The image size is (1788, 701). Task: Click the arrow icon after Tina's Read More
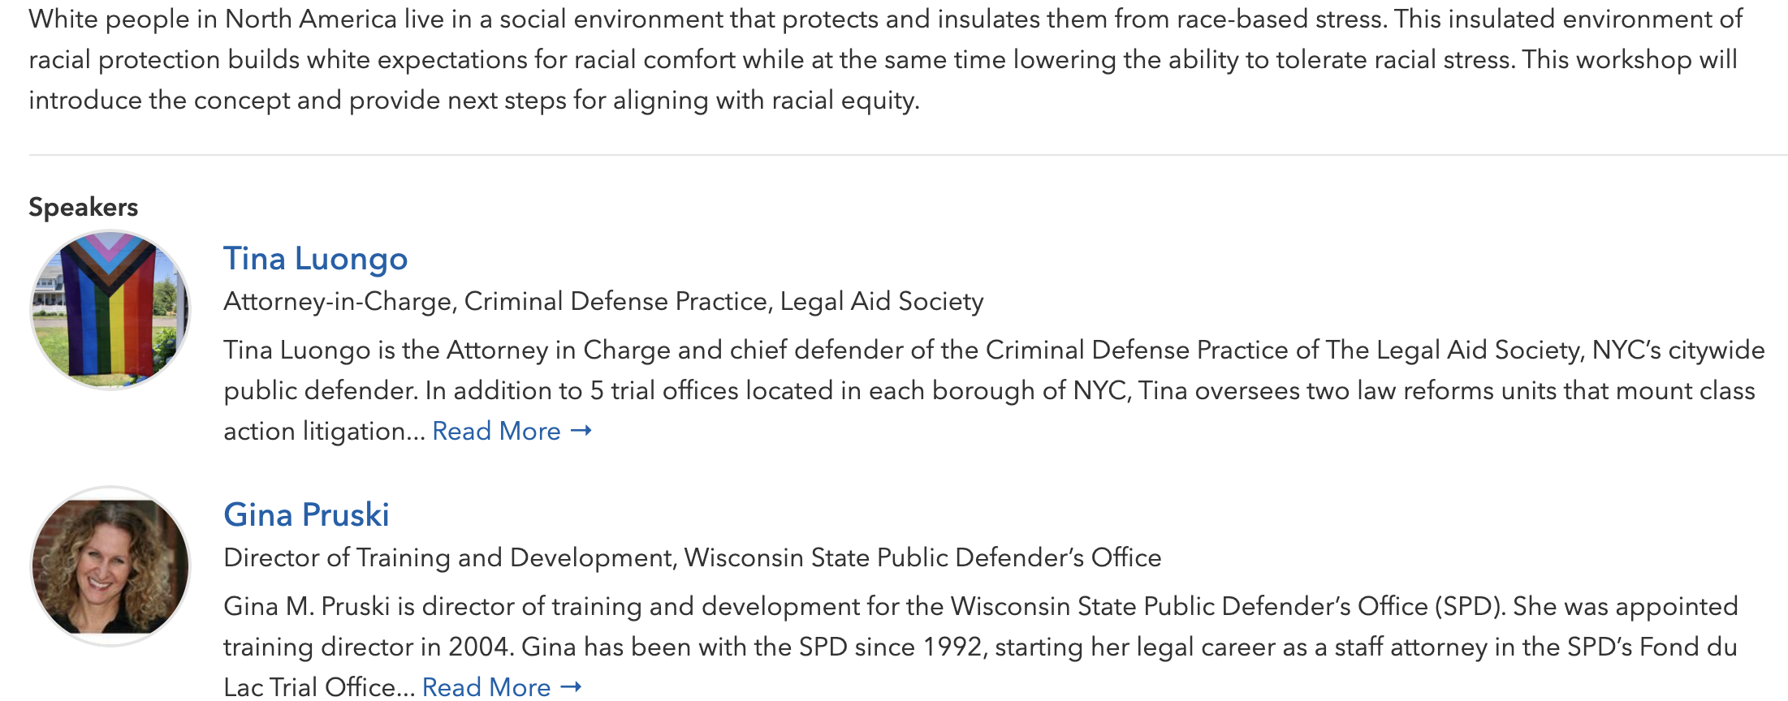click(x=581, y=431)
